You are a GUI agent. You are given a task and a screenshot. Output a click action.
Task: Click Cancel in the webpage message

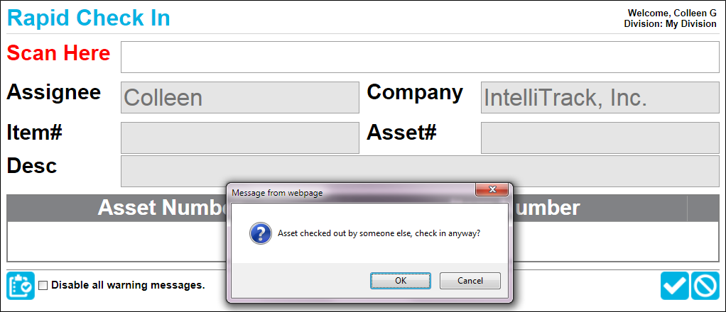(470, 281)
